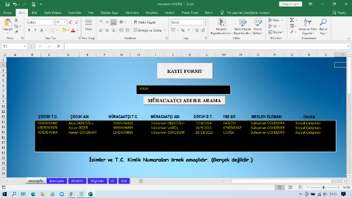The width and height of the screenshot is (352, 198).
Task: Expand the Name Box T2 dropdown
Action: pyautogui.click(x=25, y=46)
